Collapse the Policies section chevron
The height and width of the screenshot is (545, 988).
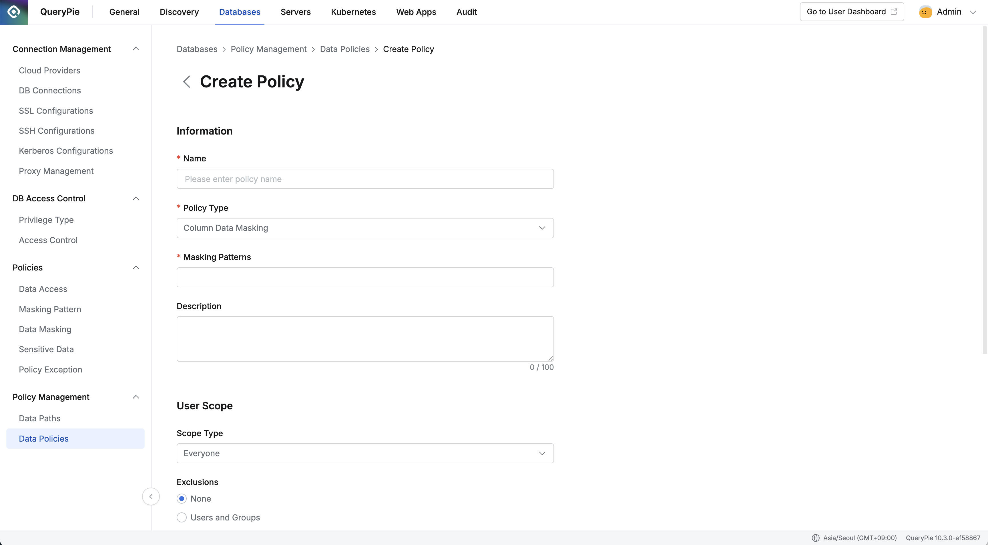[x=136, y=268]
